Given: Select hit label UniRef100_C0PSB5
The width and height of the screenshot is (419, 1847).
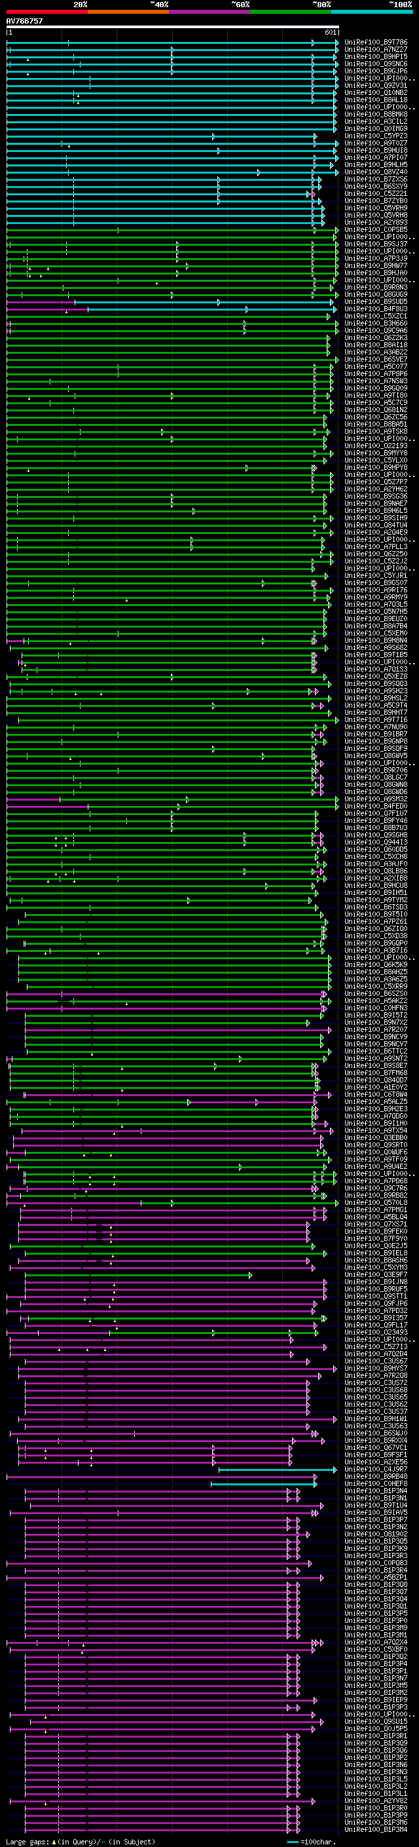Looking at the screenshot, I should [x=376, y=229].
